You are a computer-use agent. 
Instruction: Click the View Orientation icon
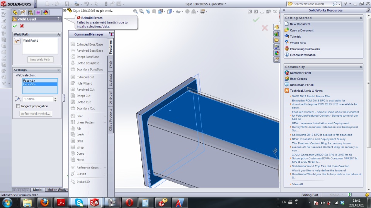(x=161, y=11)
